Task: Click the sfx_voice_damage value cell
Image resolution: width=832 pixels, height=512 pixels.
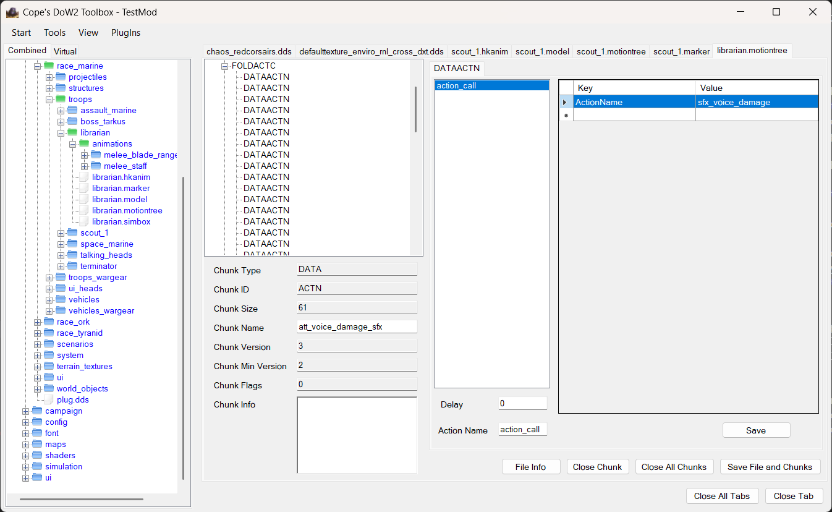Action: 757,102
